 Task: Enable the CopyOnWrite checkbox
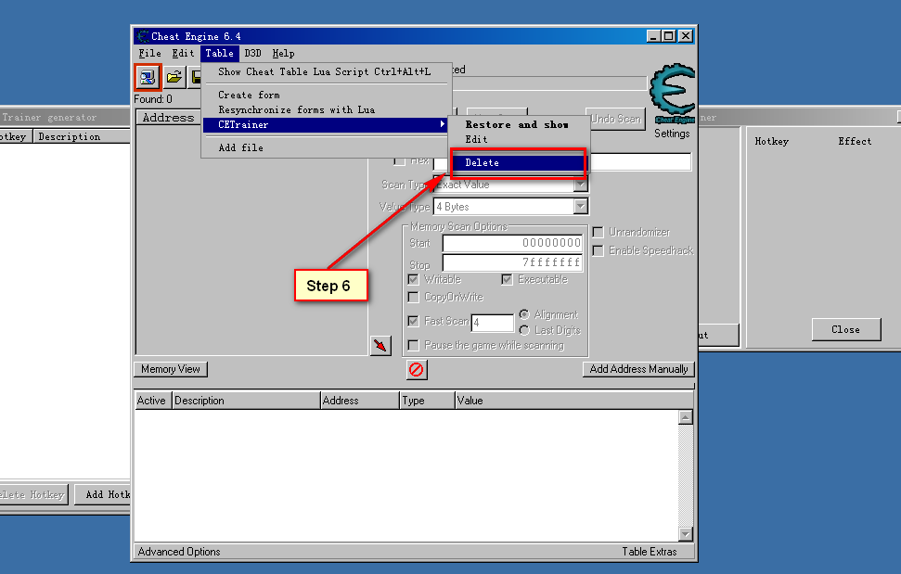pyautogui.click(x=413, y=297)
